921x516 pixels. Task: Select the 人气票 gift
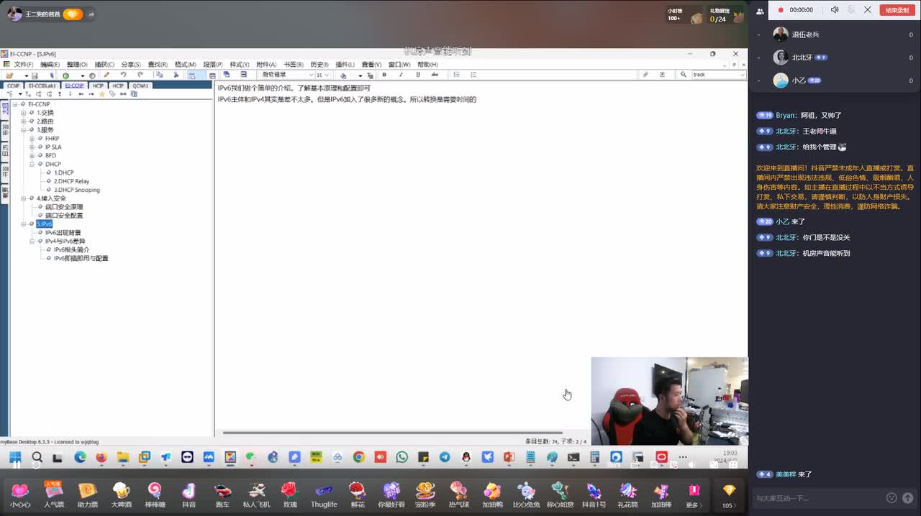pyautogui.click(x=54, y=494)
